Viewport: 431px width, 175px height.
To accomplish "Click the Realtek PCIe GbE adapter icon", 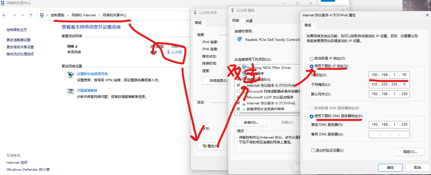I will click(x=239, y=39).
